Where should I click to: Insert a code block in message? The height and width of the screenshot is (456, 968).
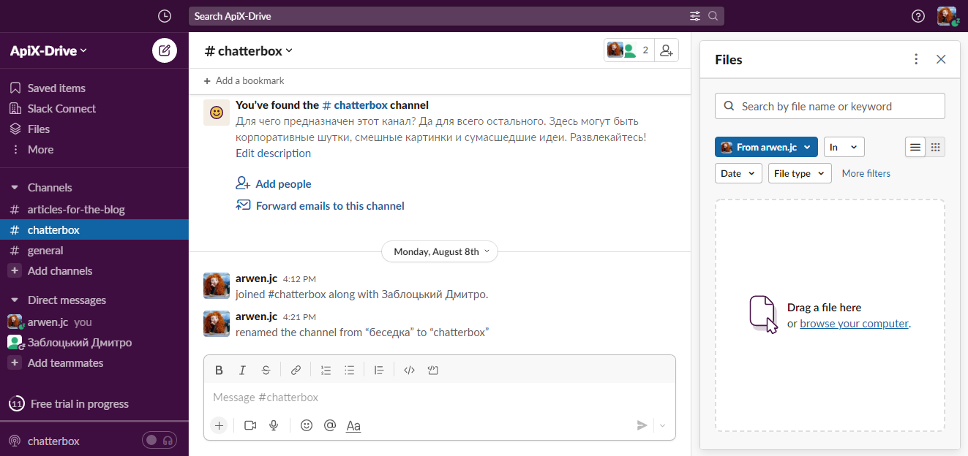(432, 370)
